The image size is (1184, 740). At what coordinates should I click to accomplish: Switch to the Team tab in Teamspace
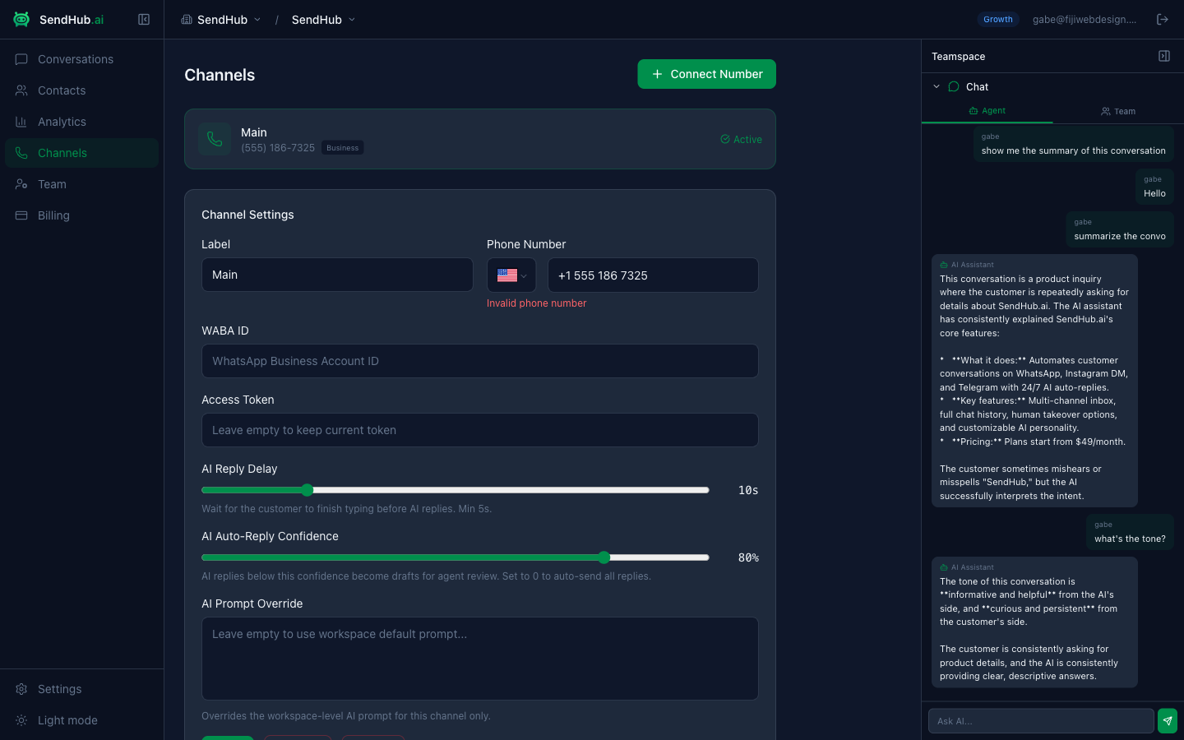tap(1118, 111)
